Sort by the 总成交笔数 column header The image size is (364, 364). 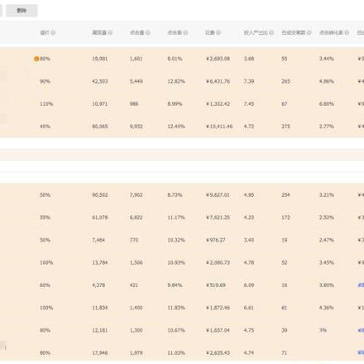(294, 32)
